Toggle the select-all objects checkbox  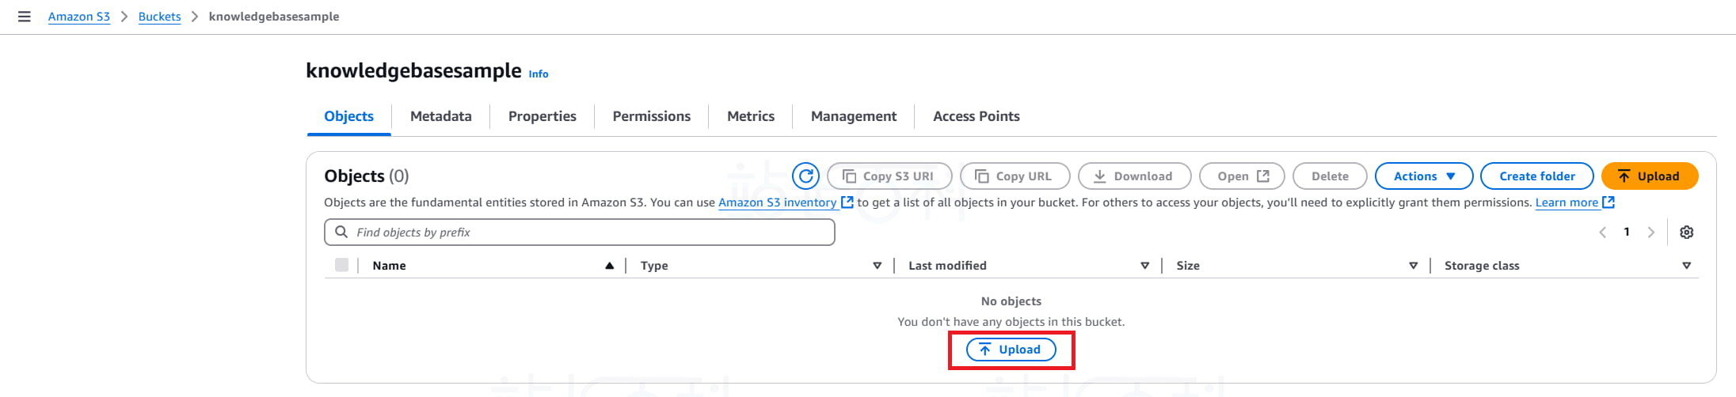pos(341,266)
